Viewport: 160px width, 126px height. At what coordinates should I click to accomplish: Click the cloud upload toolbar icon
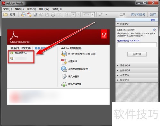41,15
